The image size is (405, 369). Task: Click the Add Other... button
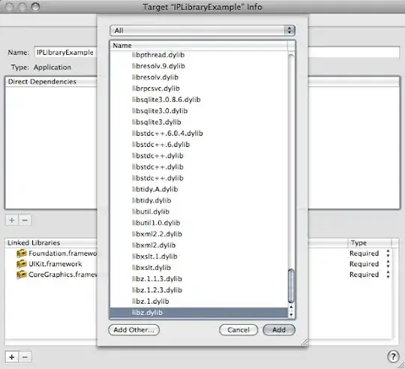[x=133, y=330]
